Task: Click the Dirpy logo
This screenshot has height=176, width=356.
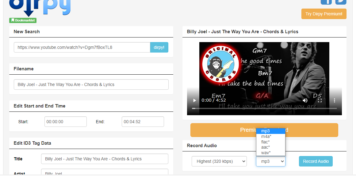Action: coord(40,8)
